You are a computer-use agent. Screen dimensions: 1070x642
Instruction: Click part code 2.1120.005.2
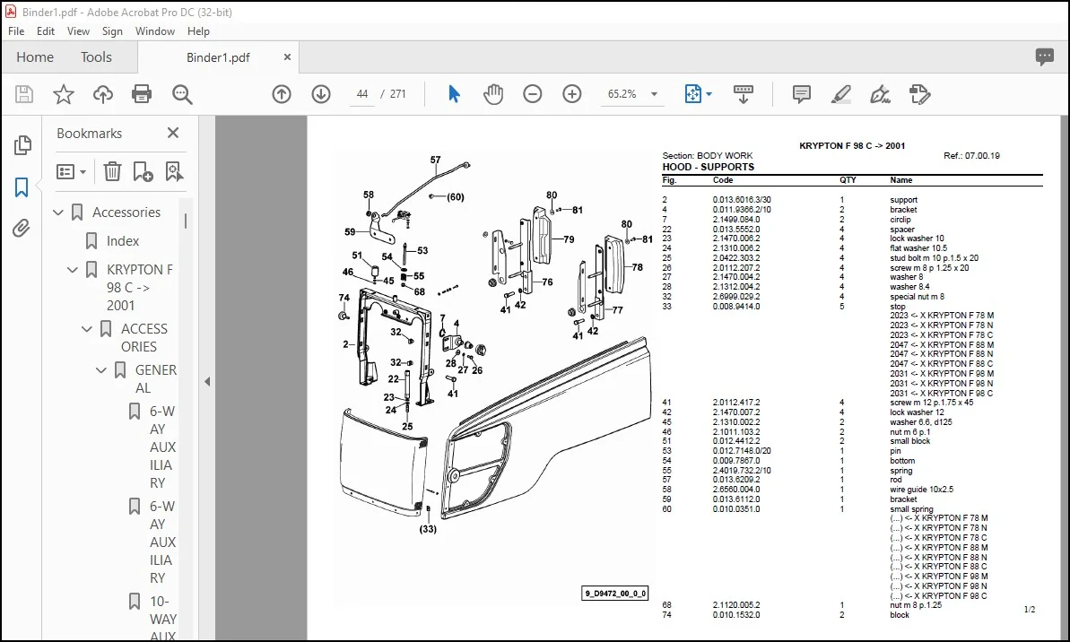[736, 605]
